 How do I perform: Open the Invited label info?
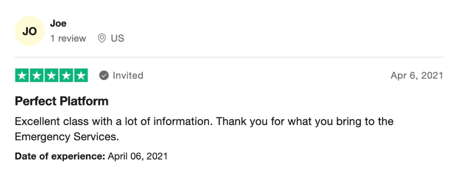(x=128, y=76)
